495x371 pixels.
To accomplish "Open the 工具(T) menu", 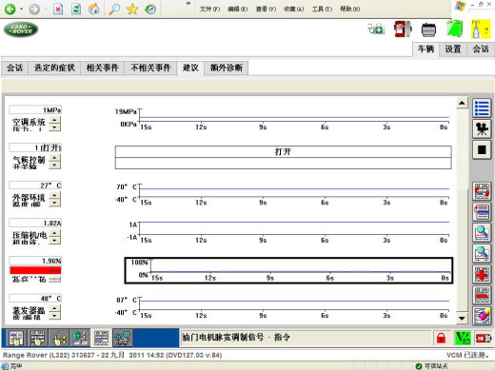I will click(322, 9).
